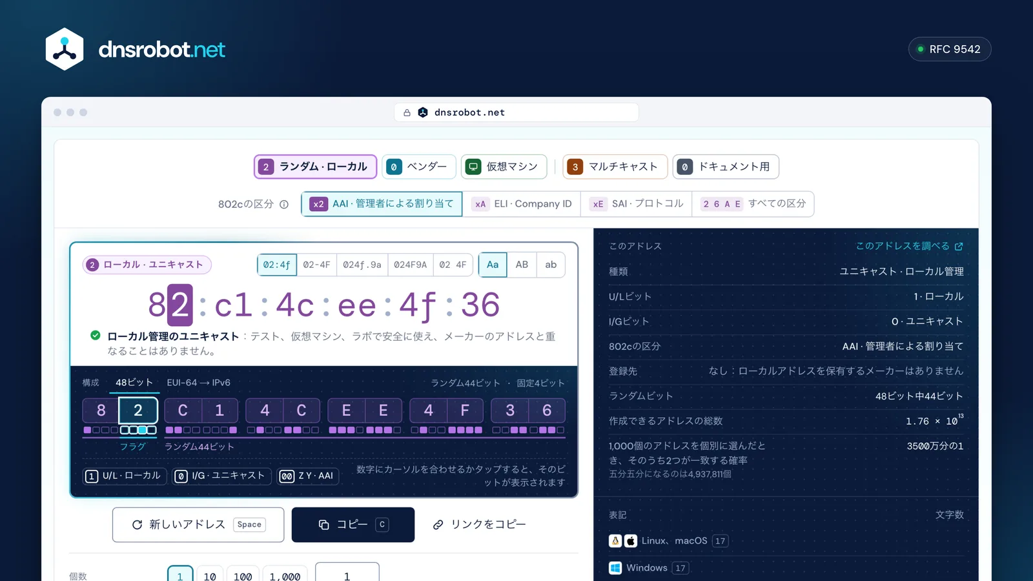Open the 48ビット structure tab
The height and width of the screenshot is (581, 1033).
(134, 383)
